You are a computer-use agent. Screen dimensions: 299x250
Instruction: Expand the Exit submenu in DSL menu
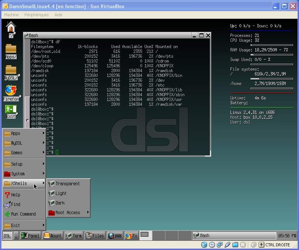(x=24, y=226)
